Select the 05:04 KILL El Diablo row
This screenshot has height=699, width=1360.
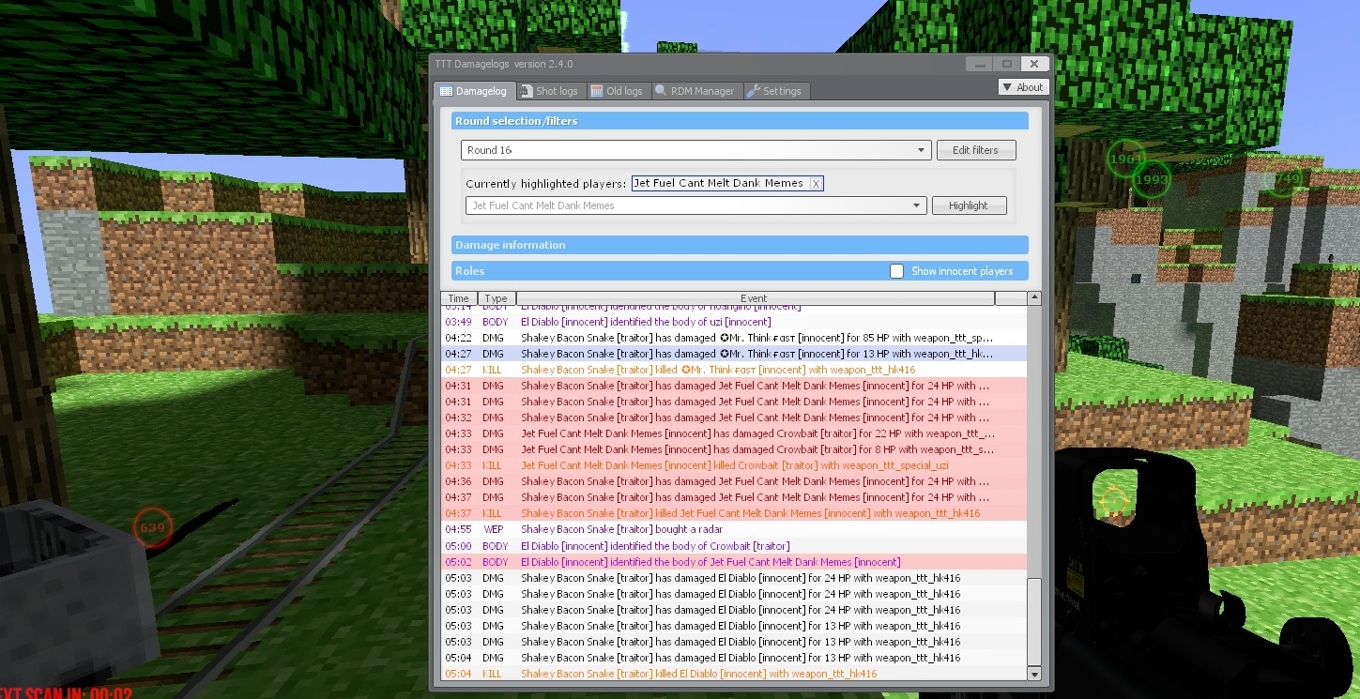[x=734, y=674]
